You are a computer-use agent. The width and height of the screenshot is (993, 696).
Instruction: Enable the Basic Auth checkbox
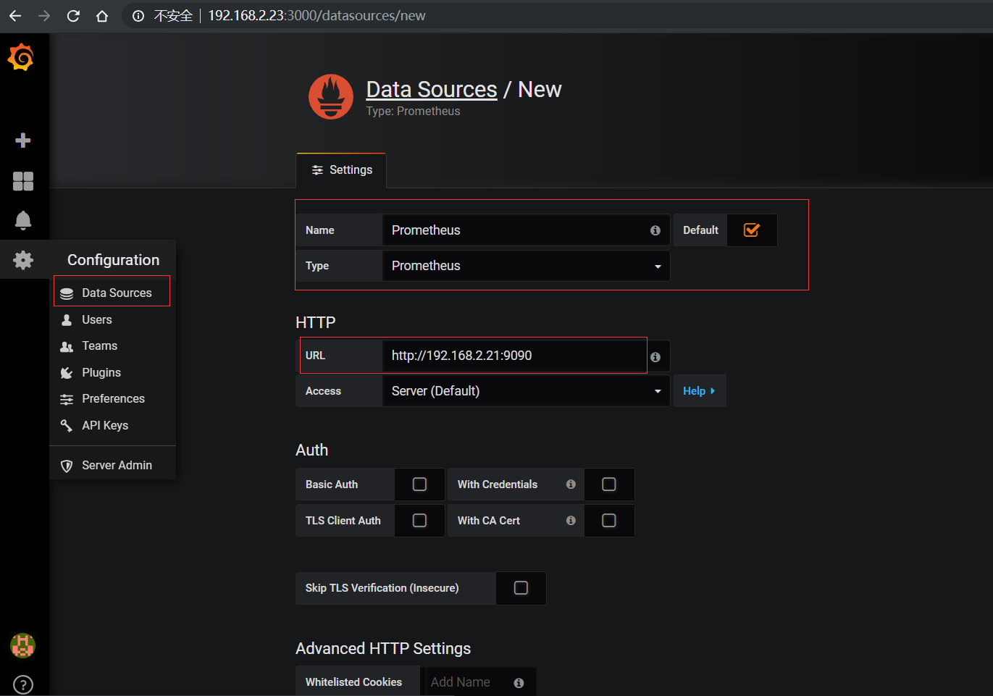click(x=419, y=485)
